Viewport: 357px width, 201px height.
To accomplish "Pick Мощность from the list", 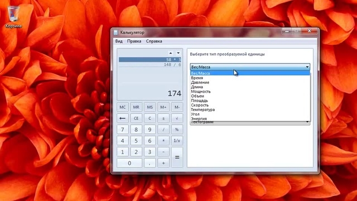I will pyautogui.click(x=250, y=92).
